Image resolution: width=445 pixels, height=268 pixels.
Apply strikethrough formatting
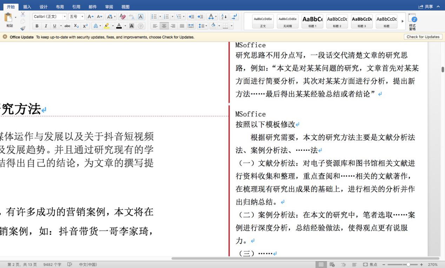(x=67, y=26)
